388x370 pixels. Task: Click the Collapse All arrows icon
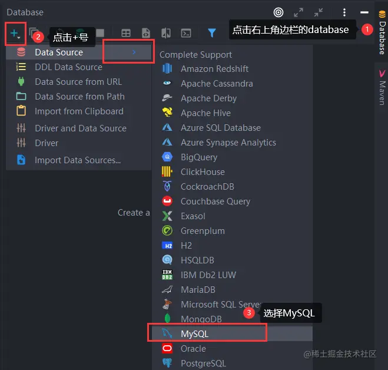[x=319, y=12]
